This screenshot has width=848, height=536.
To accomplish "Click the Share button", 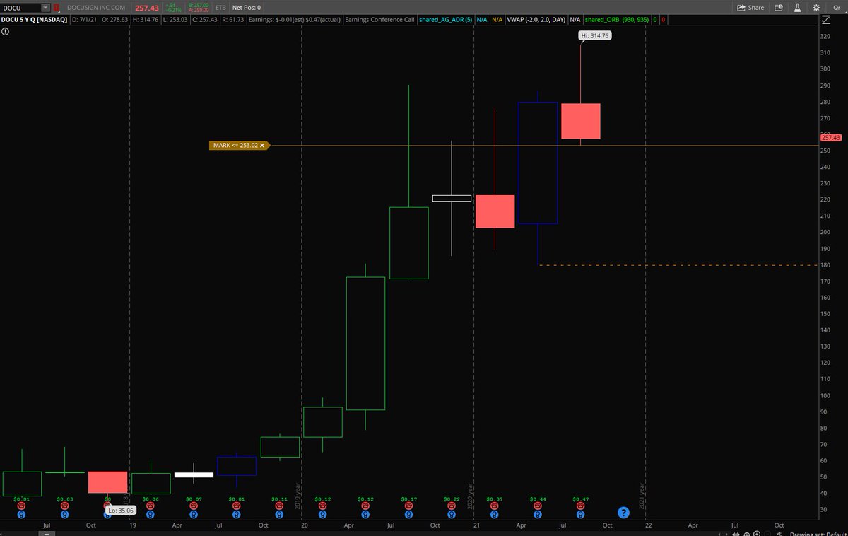I will tap(750, 7).
